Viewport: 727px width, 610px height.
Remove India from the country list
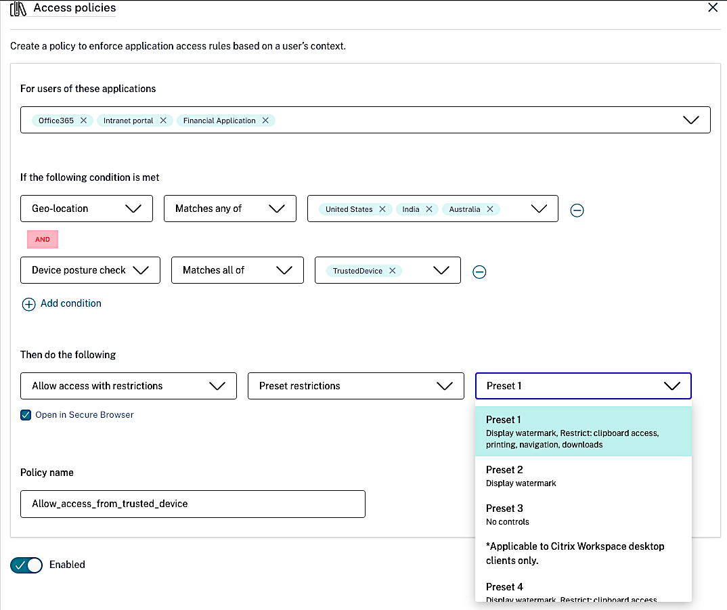pos(429,209)
